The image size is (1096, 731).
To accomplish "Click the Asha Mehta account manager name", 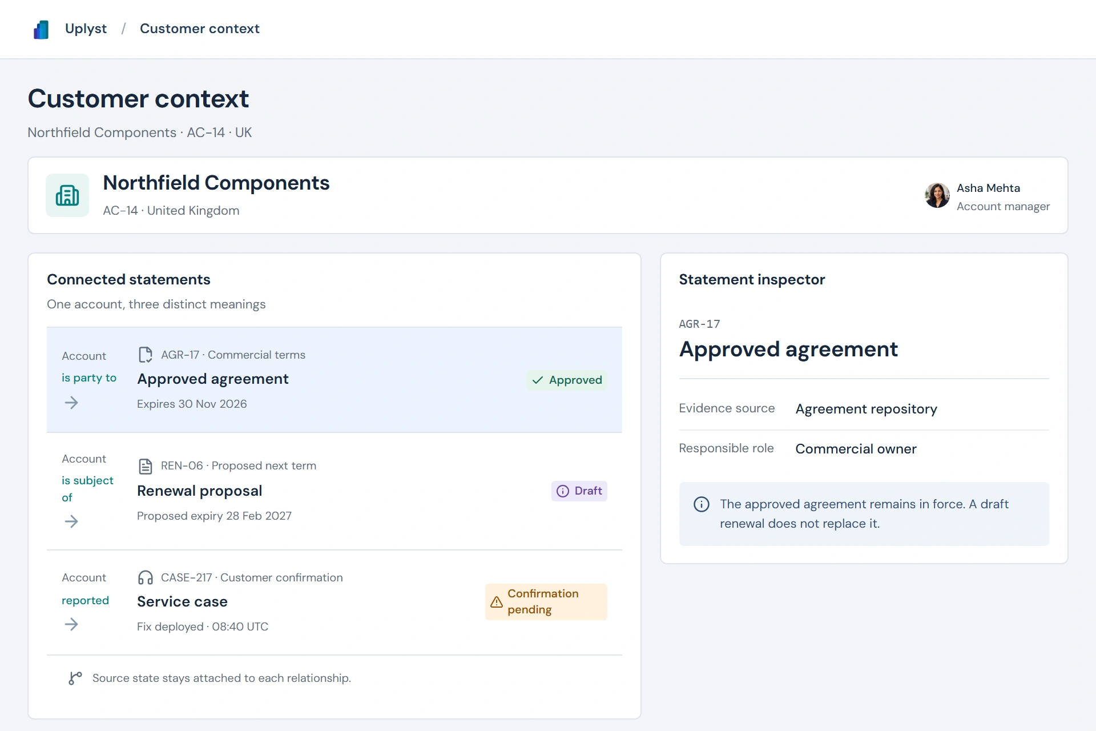I will click(x=988, y=188).
